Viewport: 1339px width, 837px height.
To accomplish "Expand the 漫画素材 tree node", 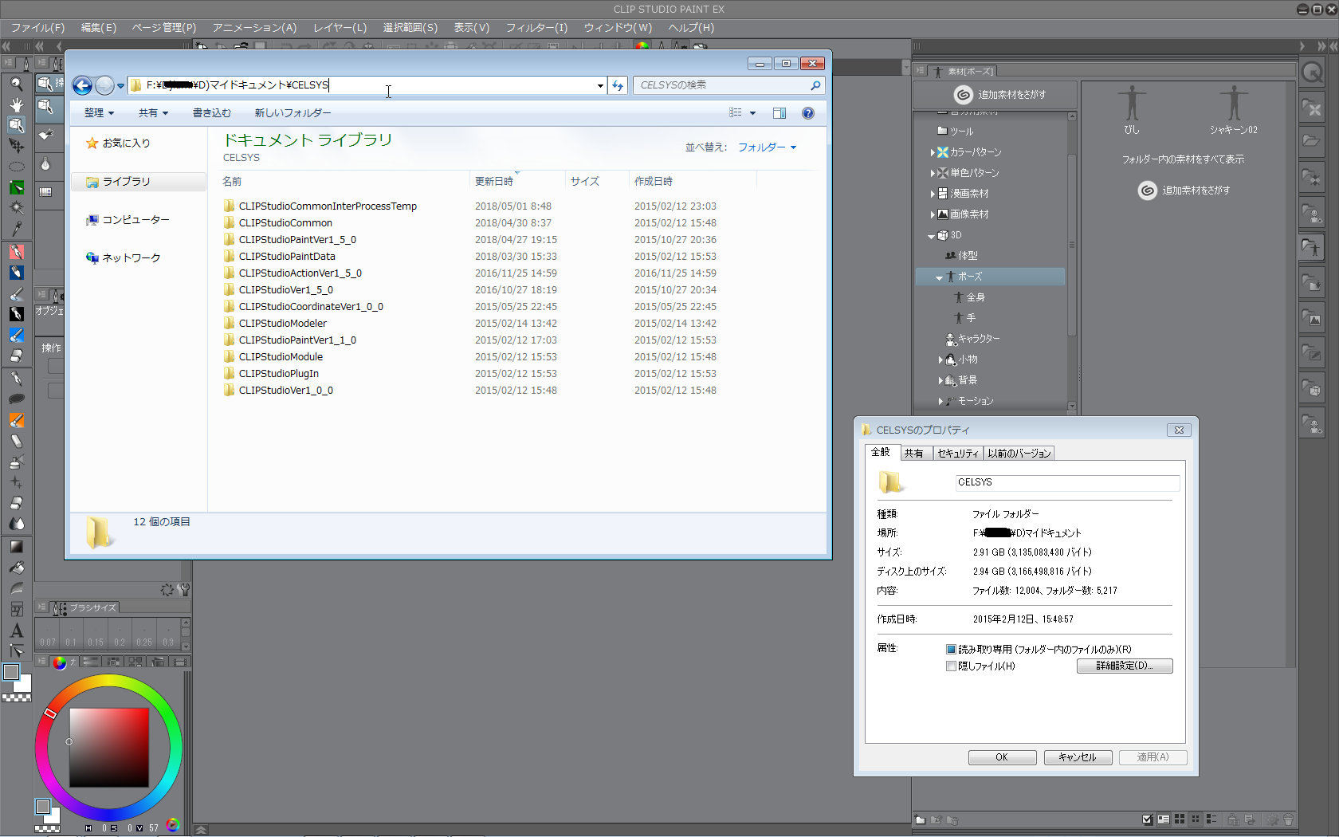I will click(933, 194).
